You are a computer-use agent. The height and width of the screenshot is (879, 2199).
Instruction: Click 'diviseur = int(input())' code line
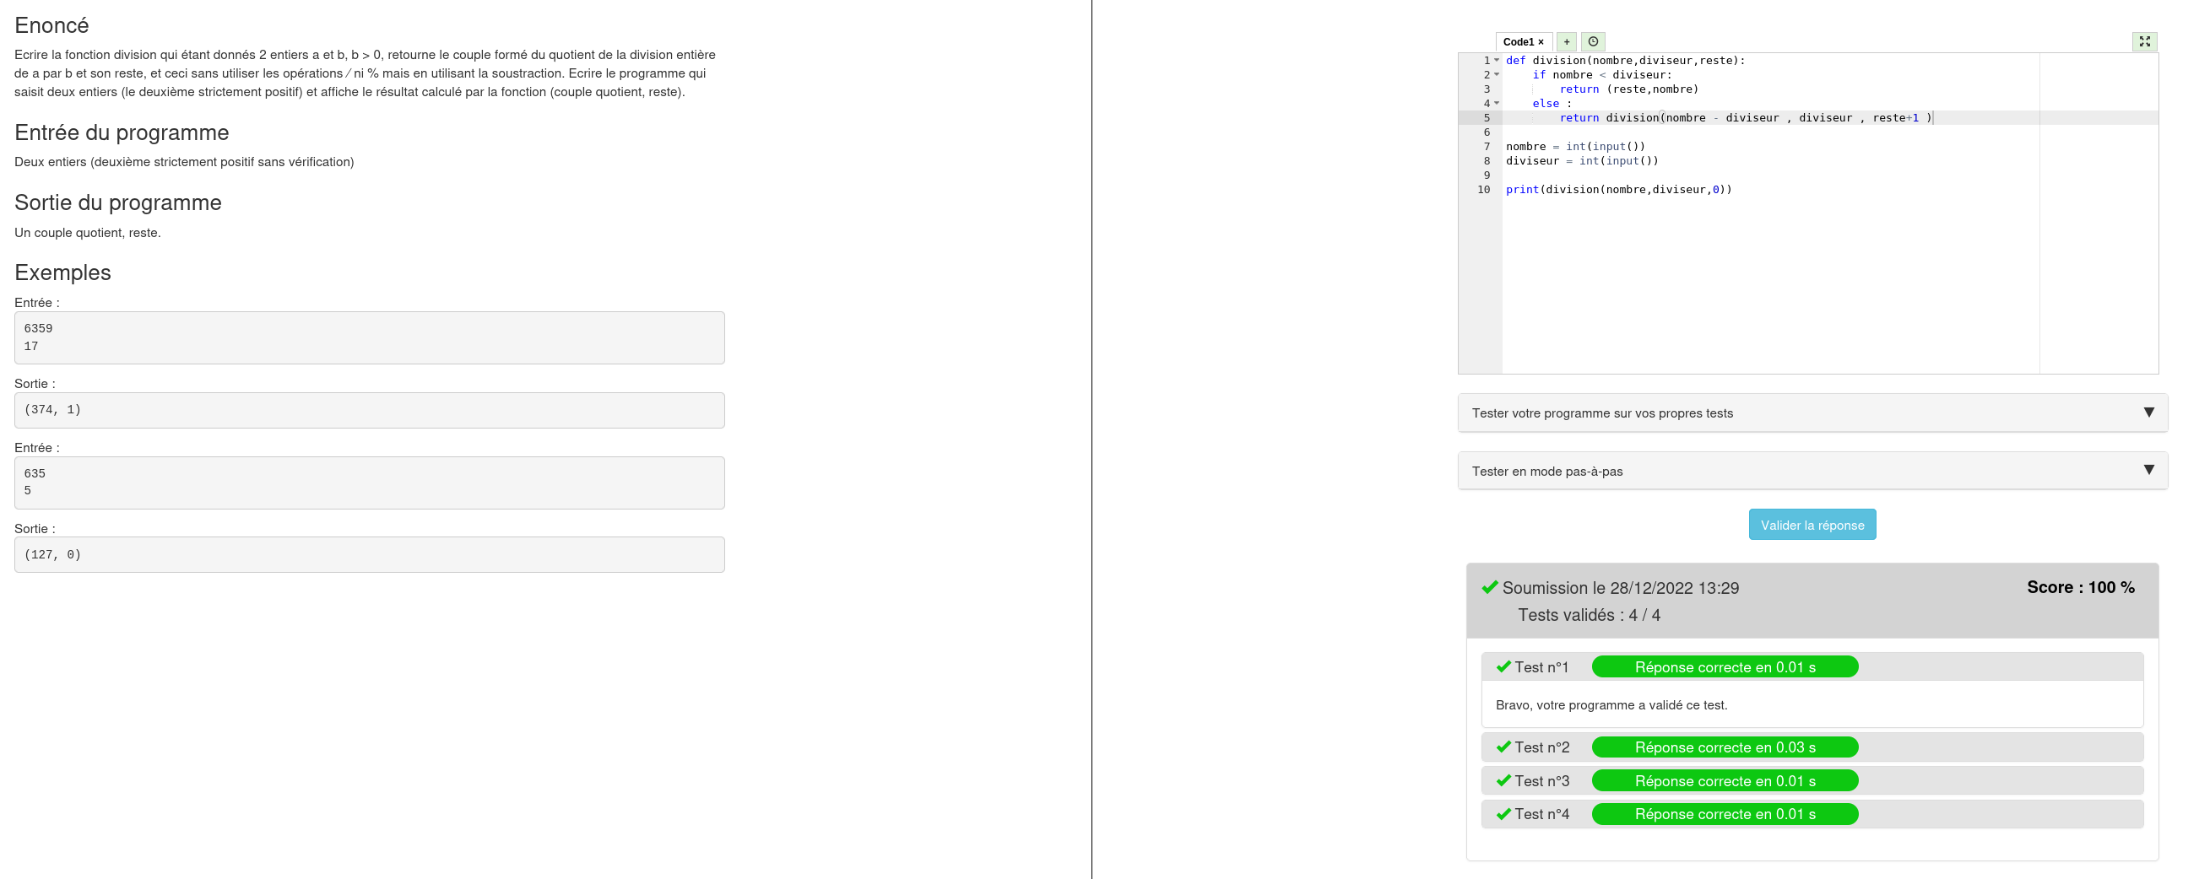(1581, 161)
